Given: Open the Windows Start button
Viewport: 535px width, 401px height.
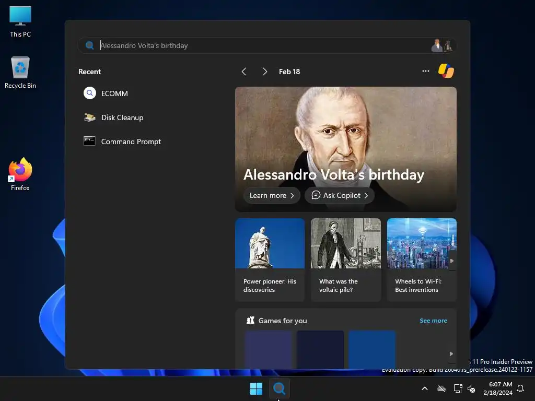Looking at the screenshot, I should tap(256, 388).
